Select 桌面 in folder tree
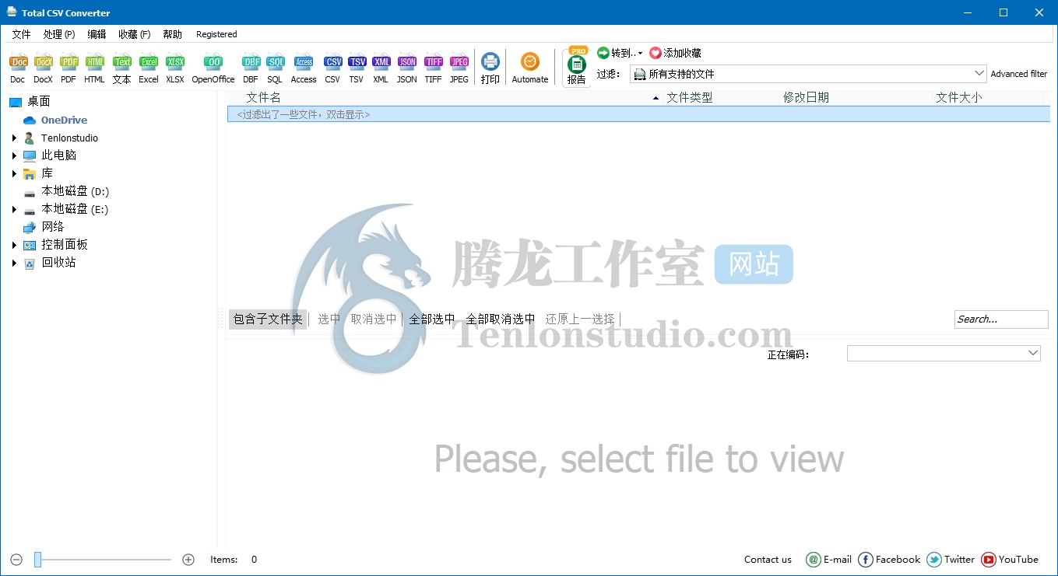The height and width of the screenshot is (576, 1058). [38, 102]
